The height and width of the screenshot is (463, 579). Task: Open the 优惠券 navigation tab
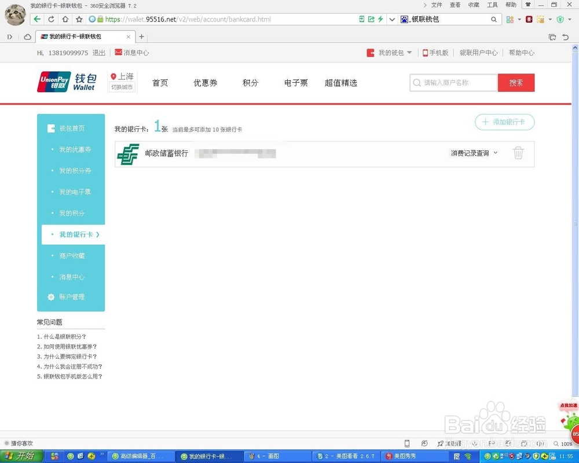click(x=206, y=83)
